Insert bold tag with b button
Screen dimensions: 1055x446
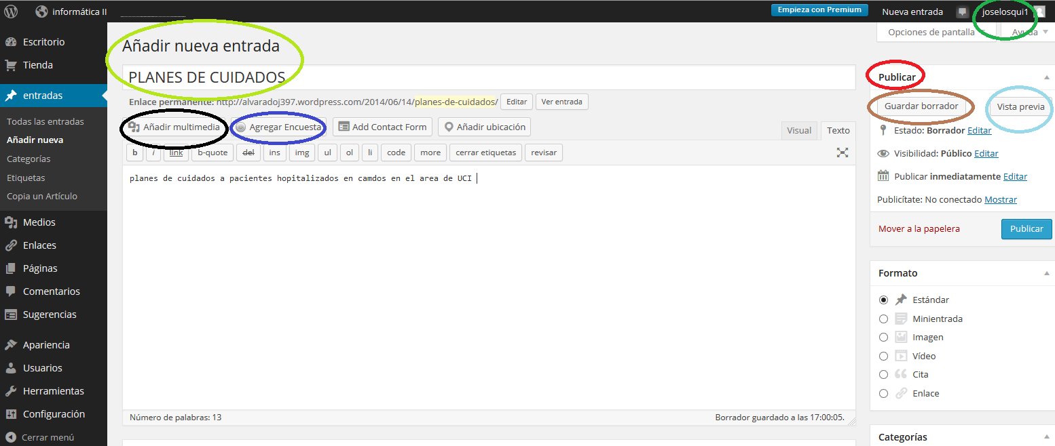(135, 153)
